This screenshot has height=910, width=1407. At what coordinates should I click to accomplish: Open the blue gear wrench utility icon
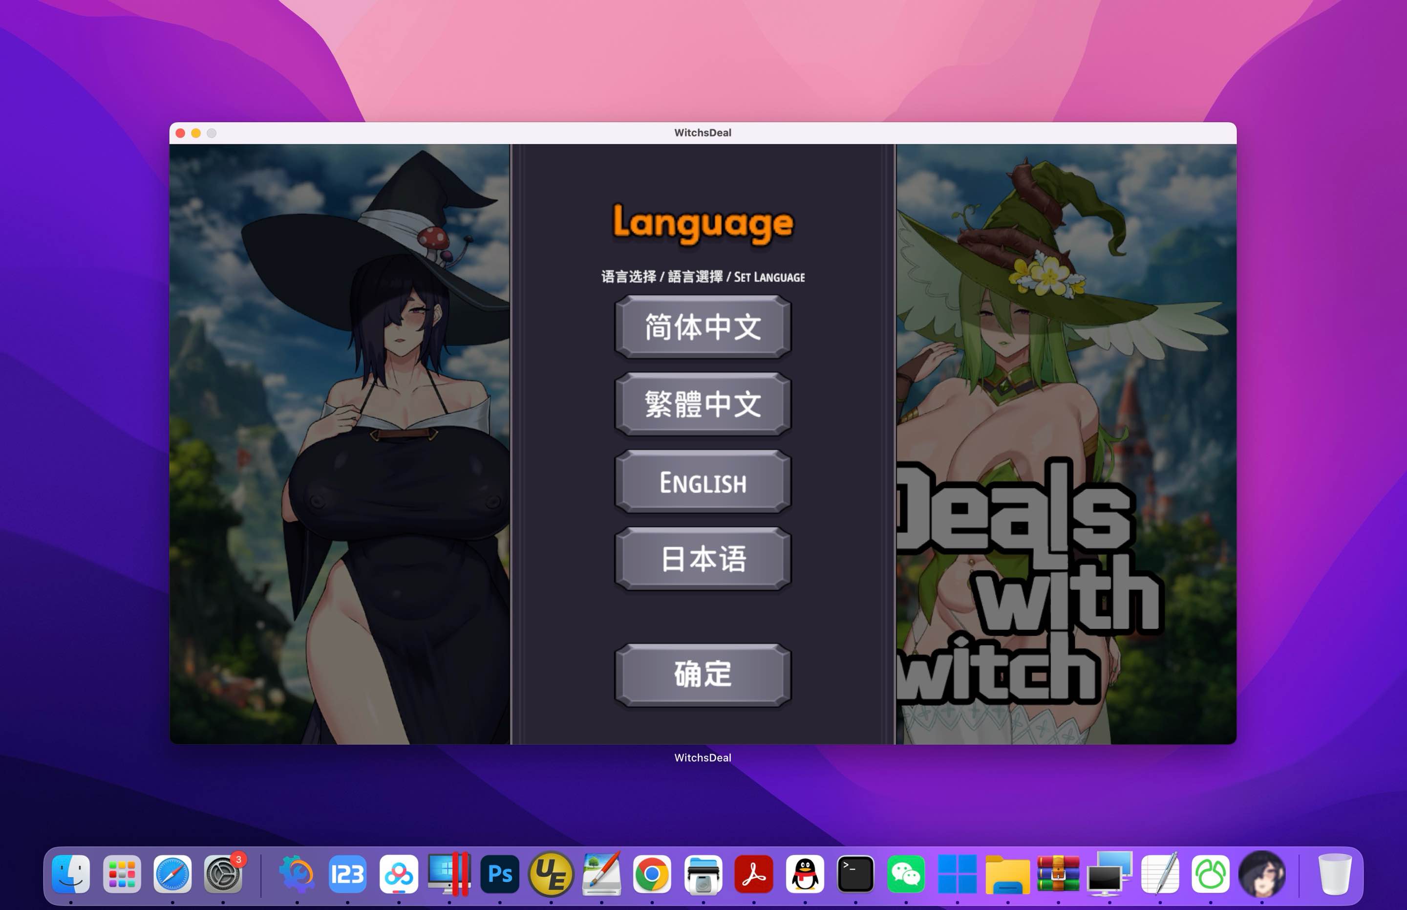tap(297, 874)
